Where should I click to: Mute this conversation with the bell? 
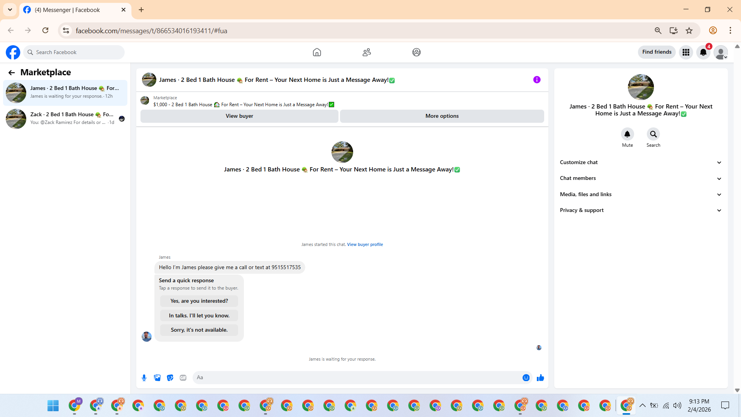[x=627, y=134]
